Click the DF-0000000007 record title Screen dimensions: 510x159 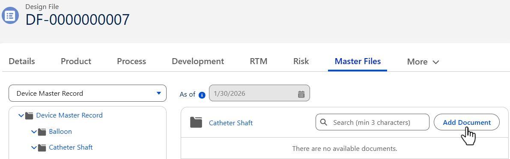[78, 20]
